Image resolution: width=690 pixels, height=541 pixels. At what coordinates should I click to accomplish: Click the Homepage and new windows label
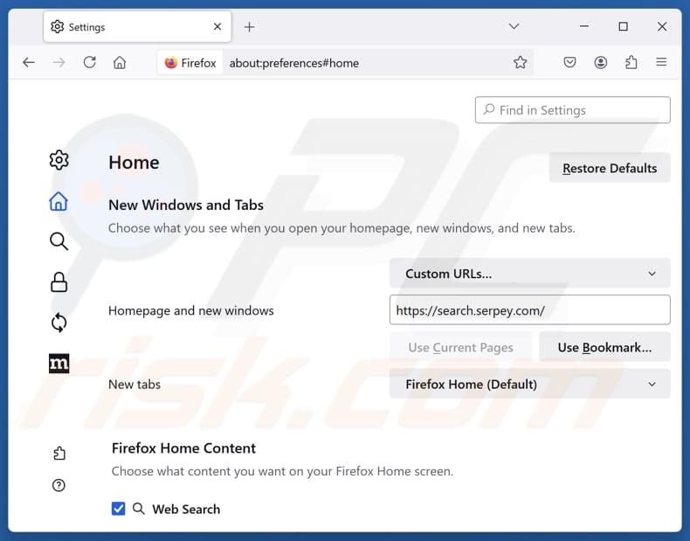click(191, 310)
